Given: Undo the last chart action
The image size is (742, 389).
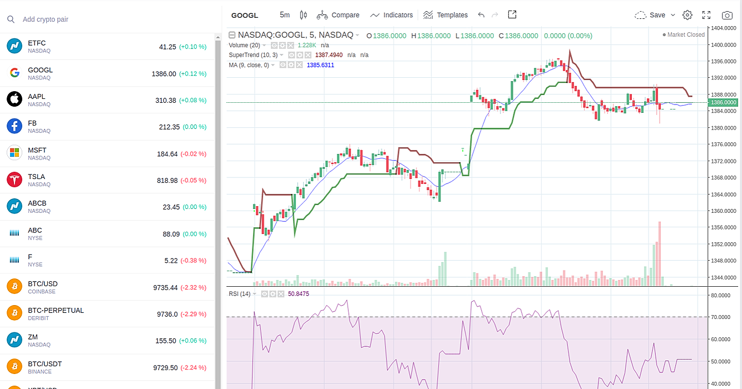Looking at the screenshot, I should pos(481,15).
